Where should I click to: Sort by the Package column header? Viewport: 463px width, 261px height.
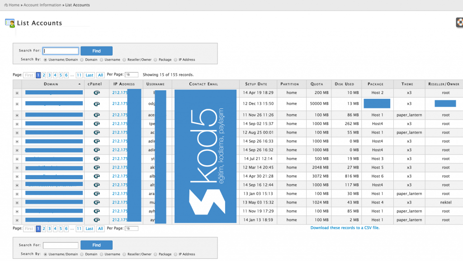click(376, 84)
